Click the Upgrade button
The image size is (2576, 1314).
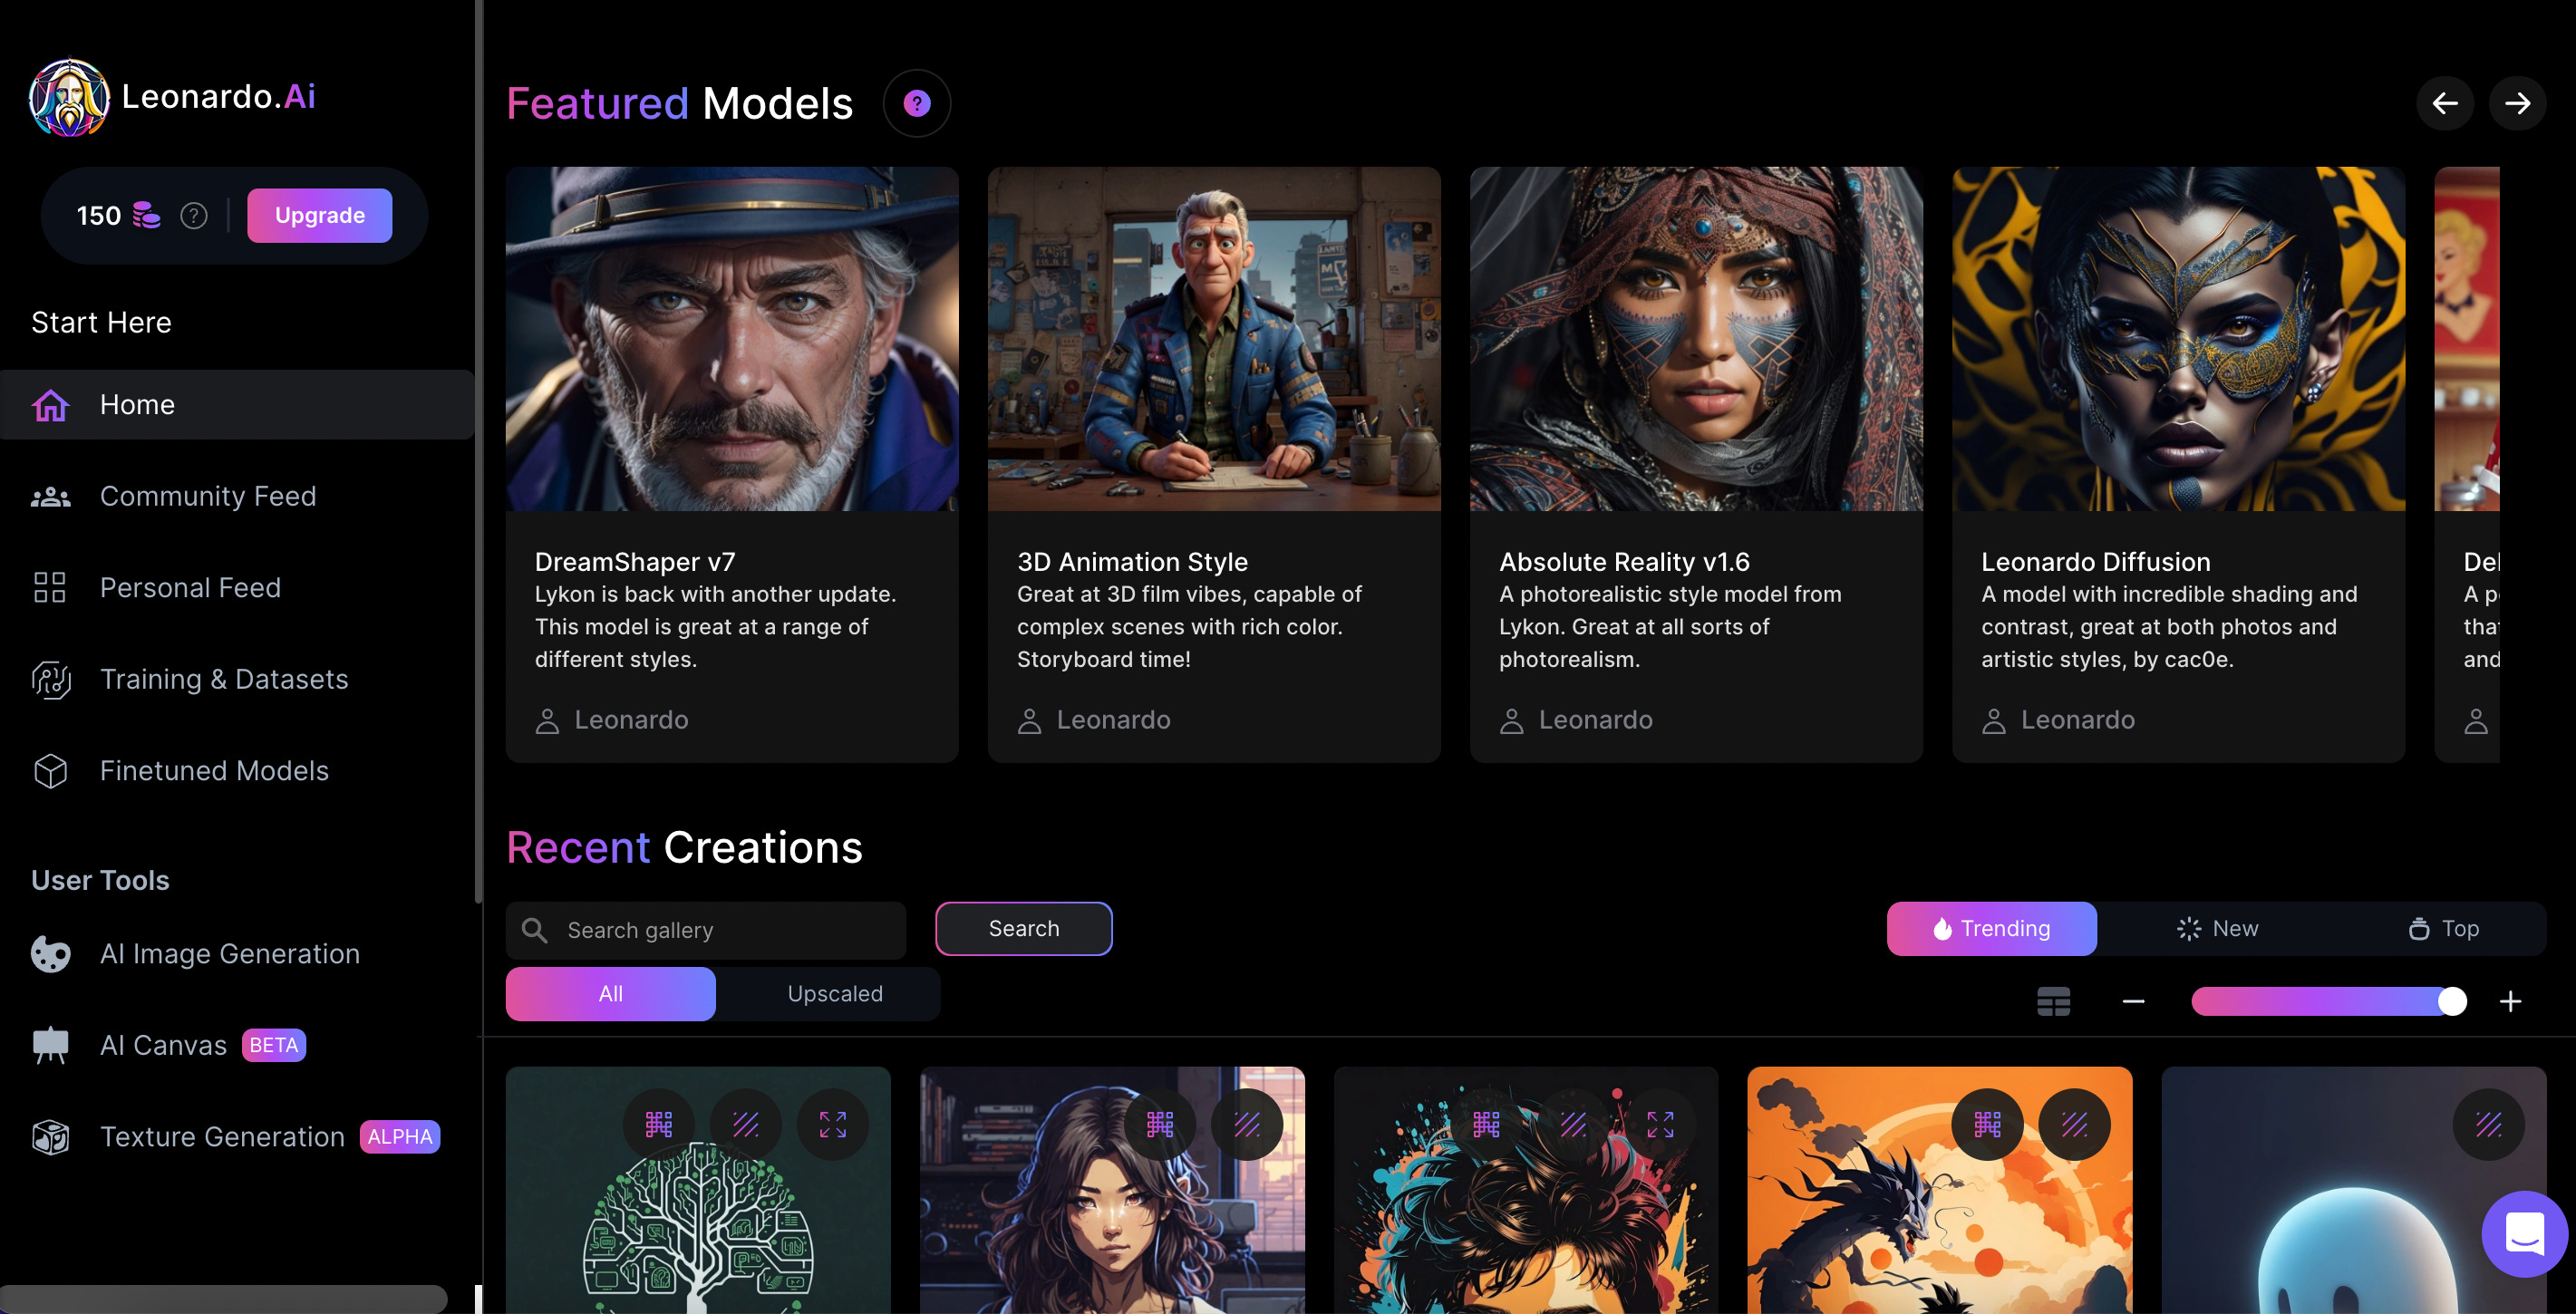[319, 215]
